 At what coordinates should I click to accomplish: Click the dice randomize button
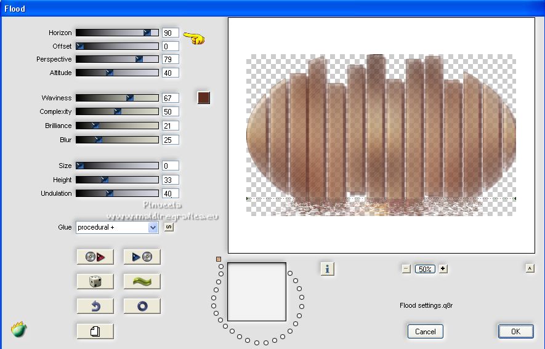95,281
